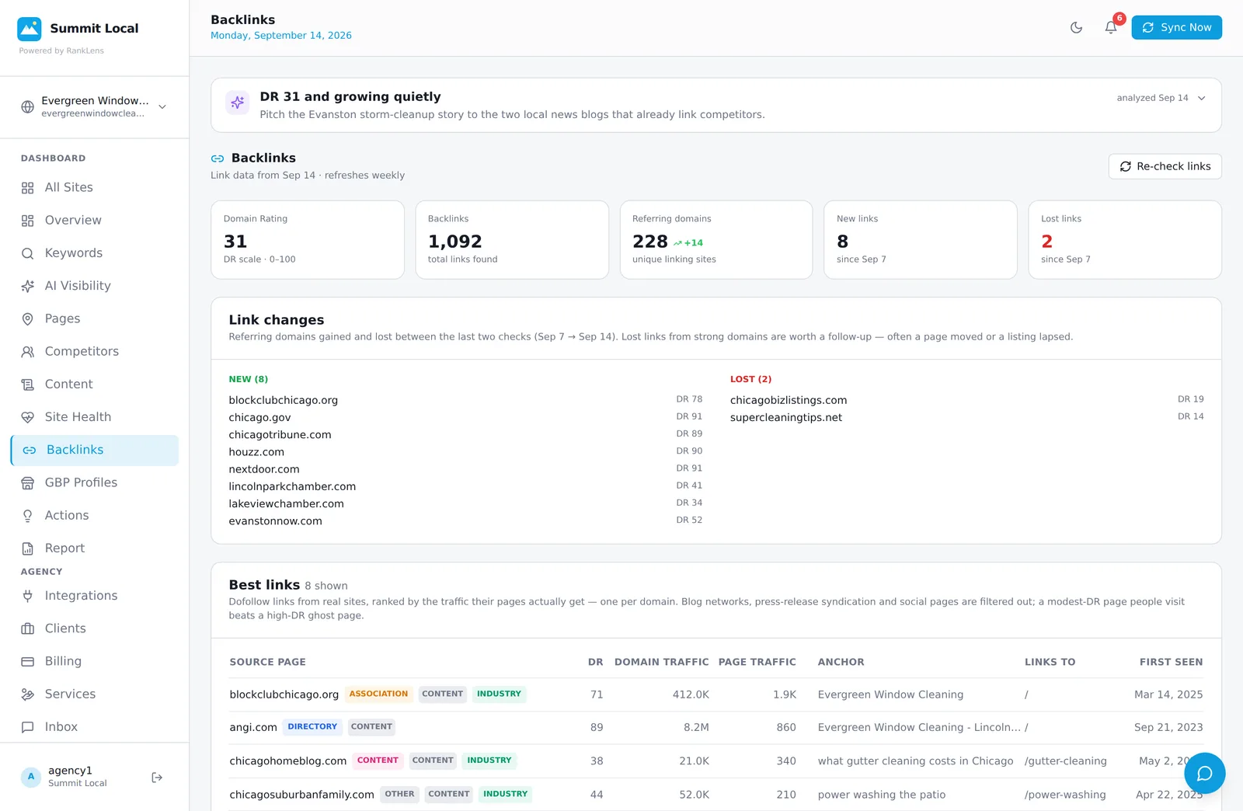This screenshot has height=811, width=1243.
Task: Click the Report document icon
Action: pos(28,548)
